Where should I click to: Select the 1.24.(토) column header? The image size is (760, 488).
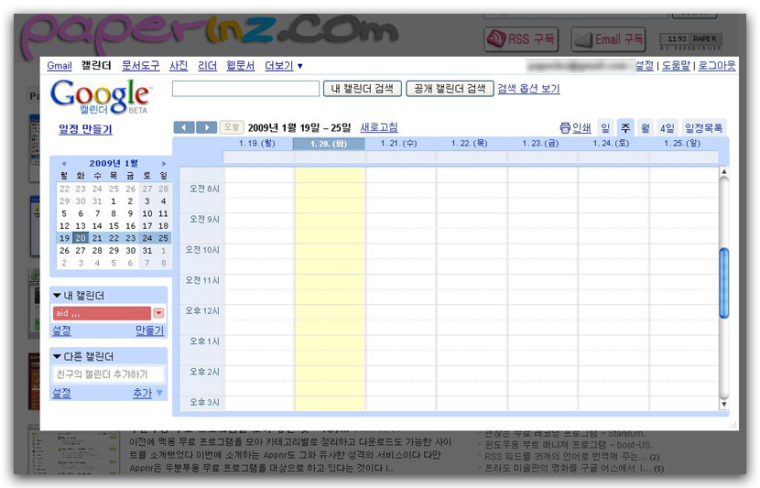tap(611, 144)
